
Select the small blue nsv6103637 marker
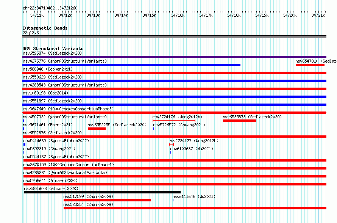click(x=171, y=152)
